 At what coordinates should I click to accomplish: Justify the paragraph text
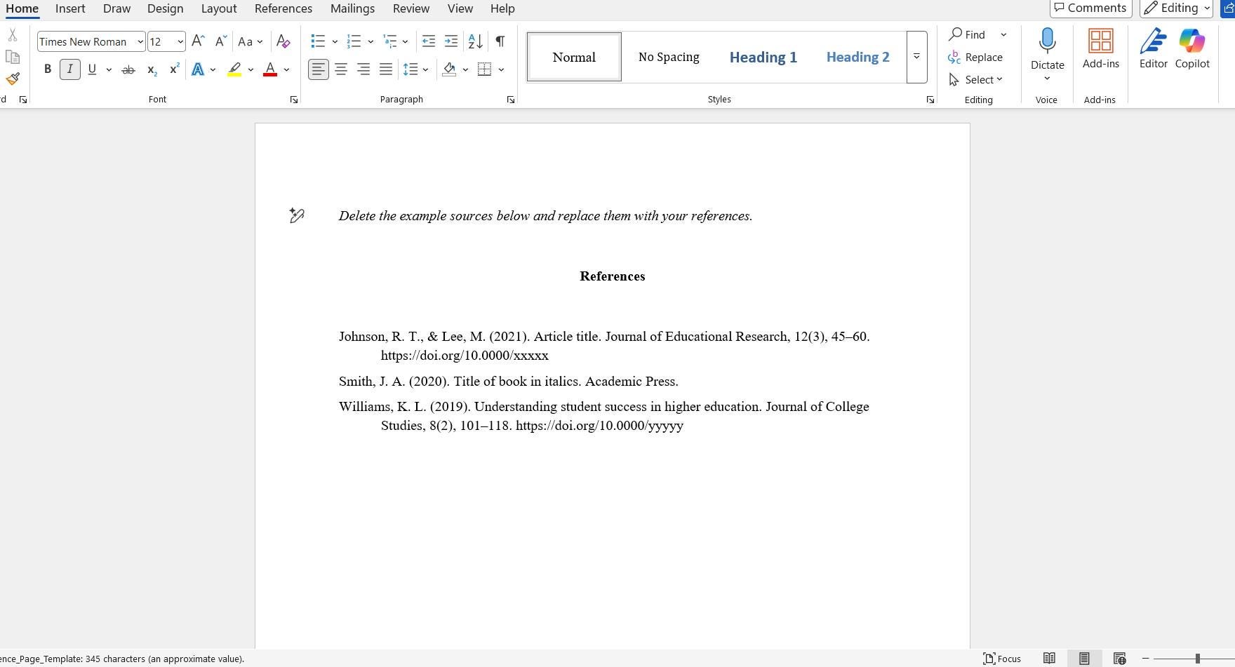(x=386, y=69)
